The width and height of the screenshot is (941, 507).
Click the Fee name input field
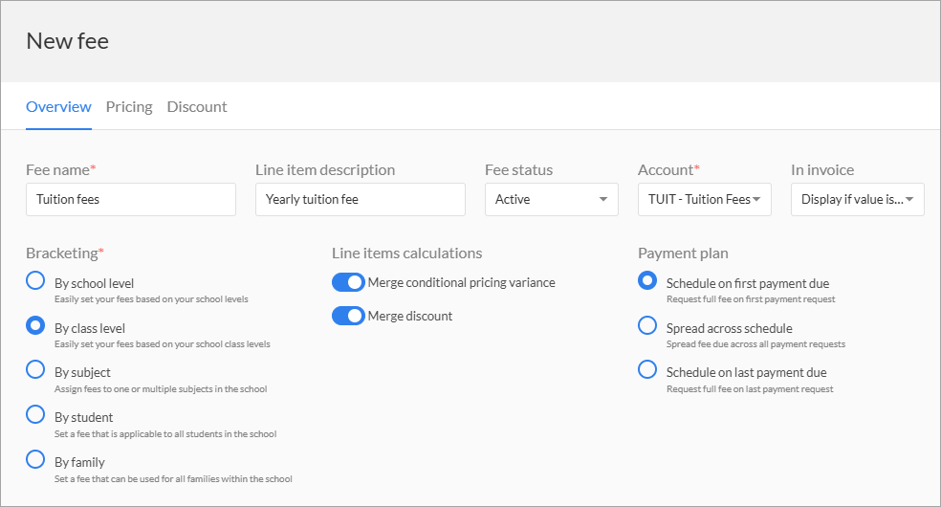click(x=131, y=199)
